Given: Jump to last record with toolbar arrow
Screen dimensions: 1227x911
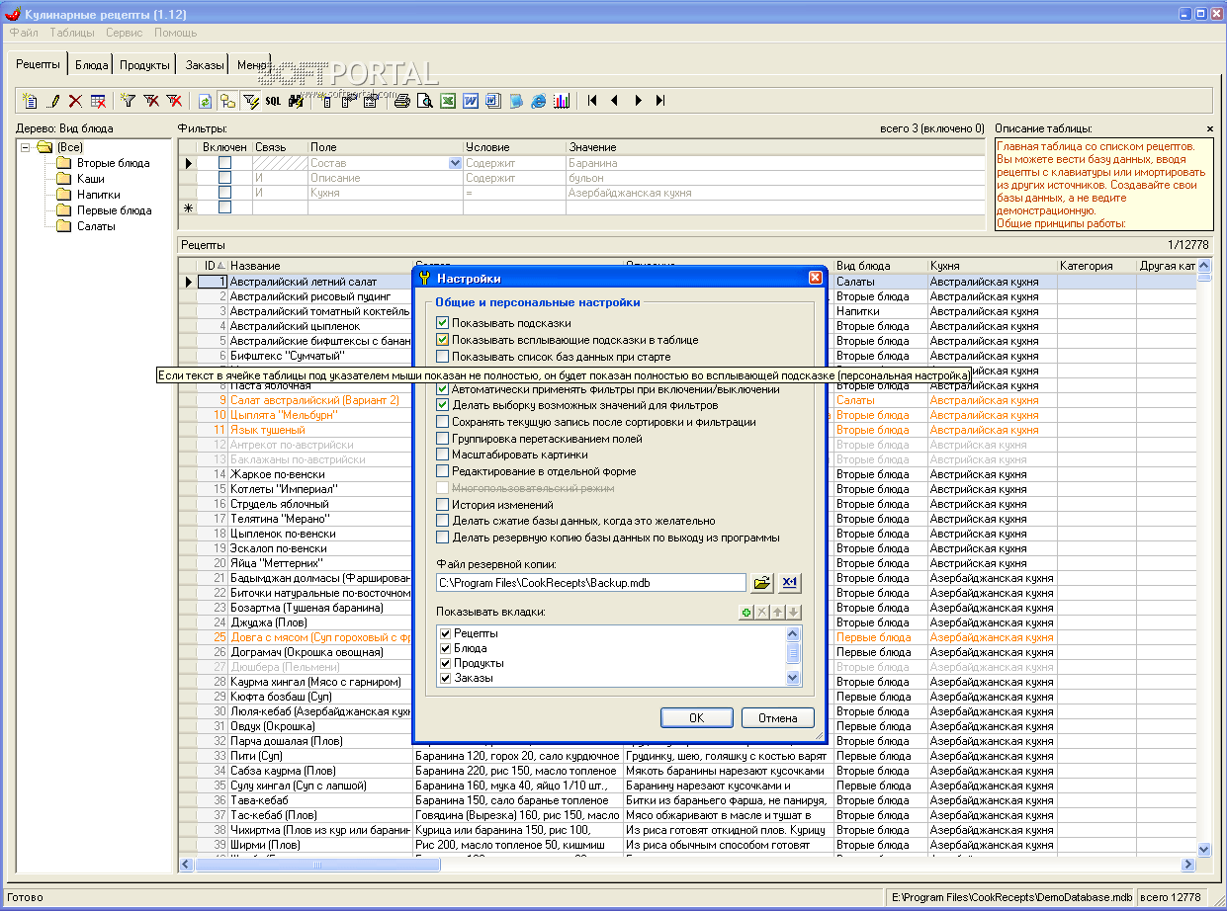Looking at the screenshot, I should (660, 101).
